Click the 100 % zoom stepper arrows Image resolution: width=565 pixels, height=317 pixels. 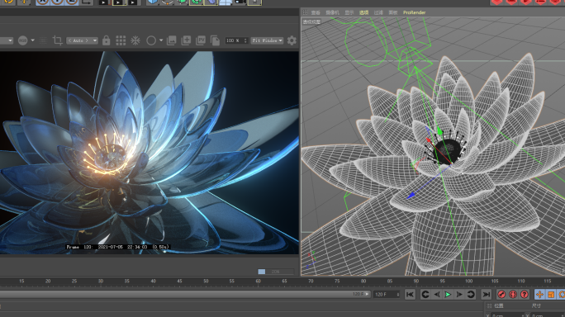point(245,40)
